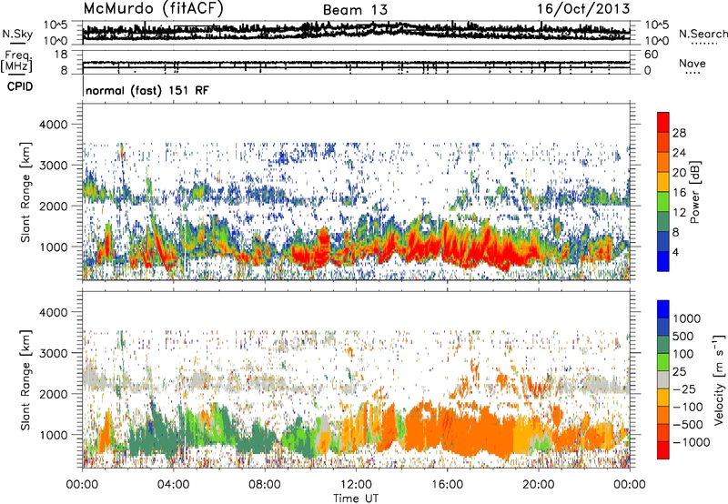Click the 'Beam 13' label
The image size is (728, 504).
click(355, 10)
